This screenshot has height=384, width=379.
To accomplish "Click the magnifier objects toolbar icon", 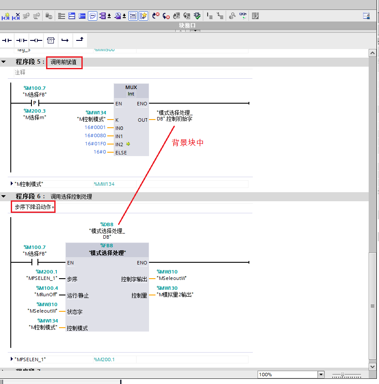I will 232,16.
